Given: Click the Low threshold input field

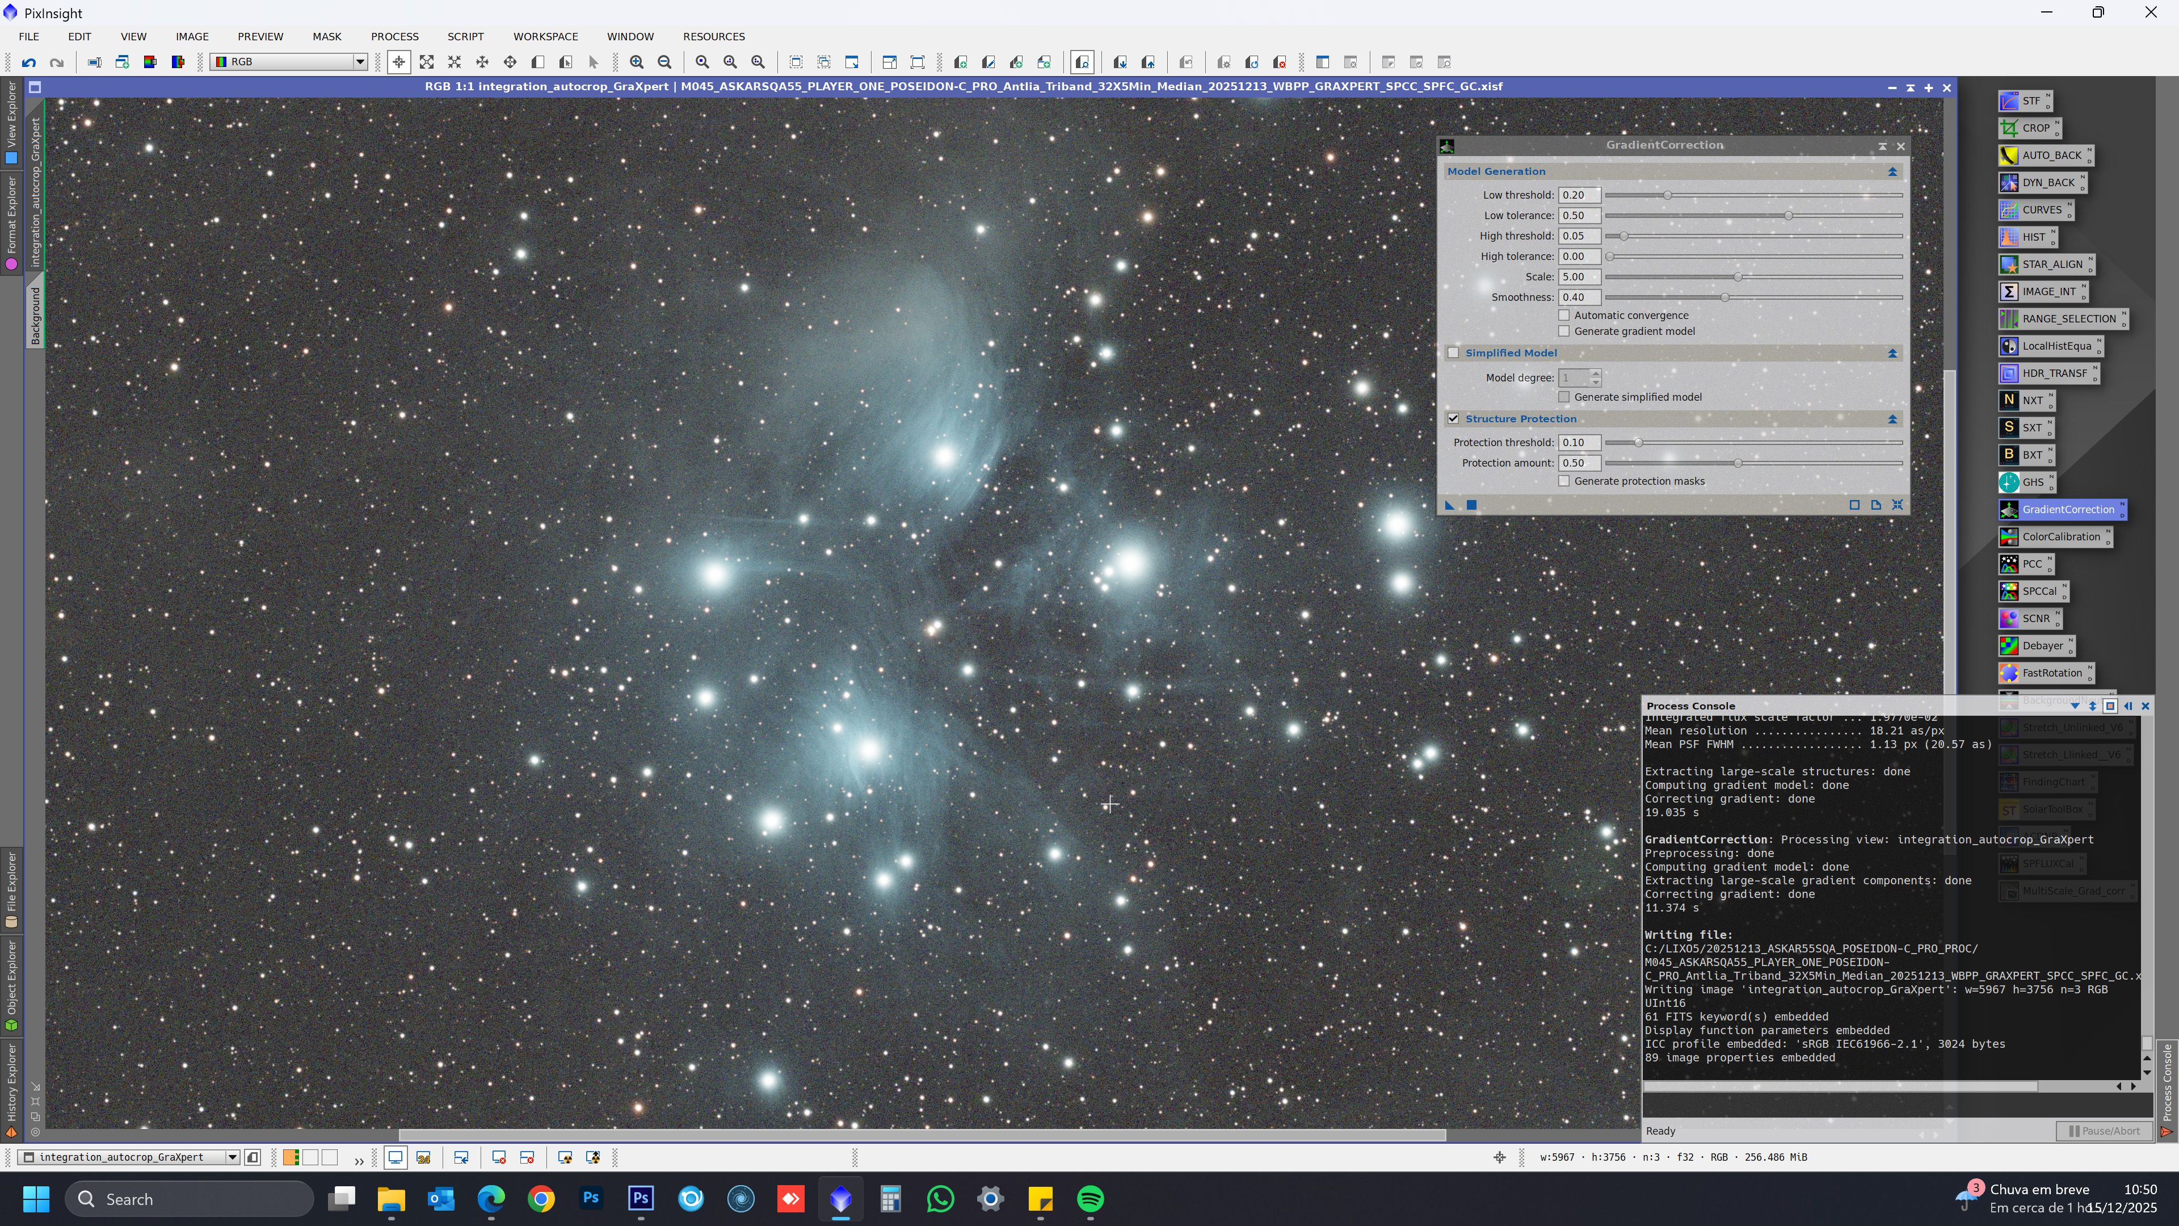Looking at the screenshot, I should coord(1579,195).
